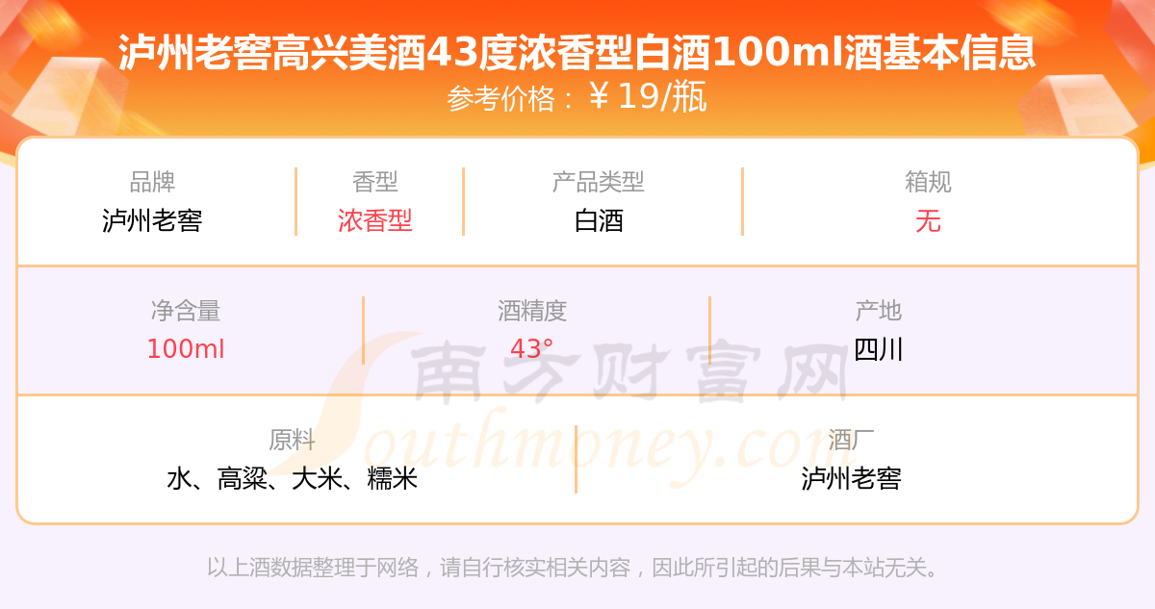Image resolution: width=1155 pixels, height=609 pixels.
Task: Click the red 43° value
Action: (532, 349)
